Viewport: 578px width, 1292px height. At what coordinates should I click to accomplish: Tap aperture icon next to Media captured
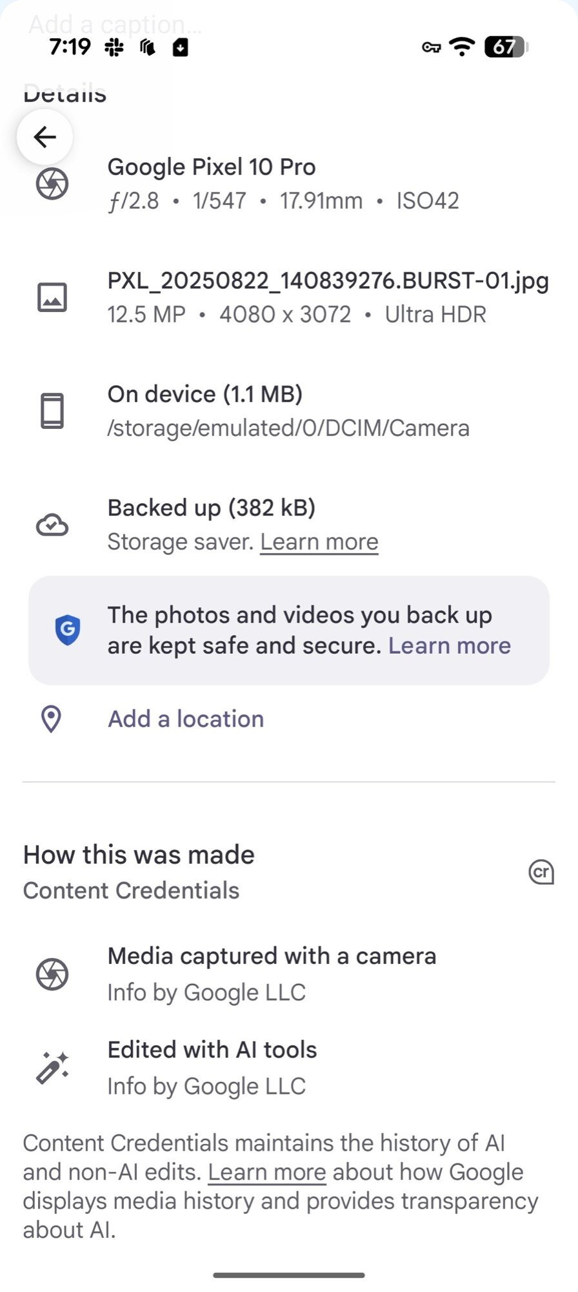pos(52,974)
